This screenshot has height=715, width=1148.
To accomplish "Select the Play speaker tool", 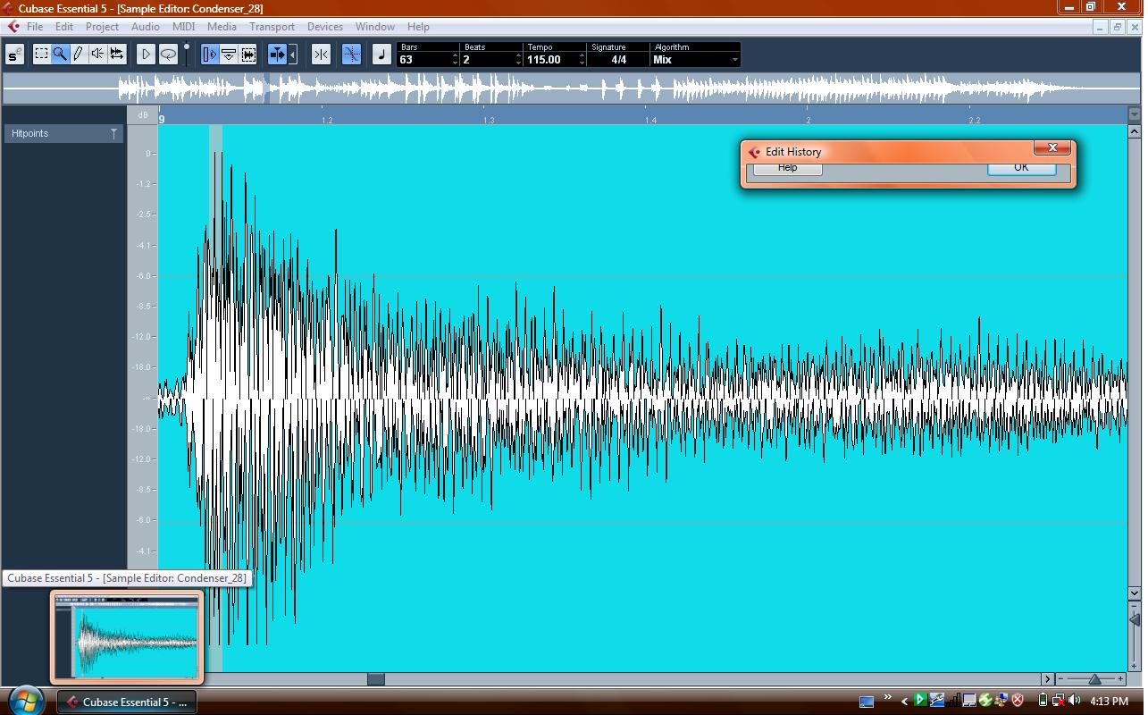I will click(97, 55).
